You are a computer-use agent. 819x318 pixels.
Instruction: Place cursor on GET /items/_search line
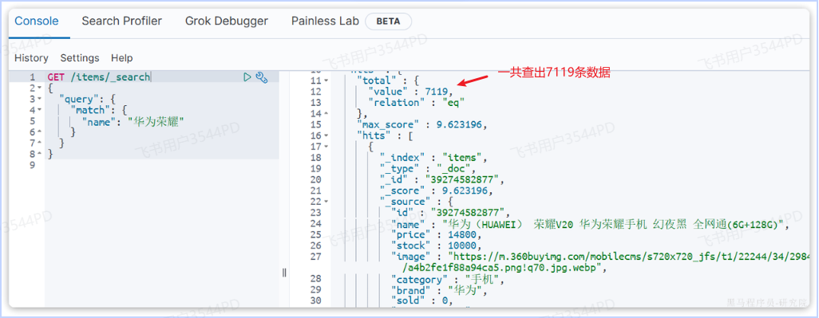point(99,77)
